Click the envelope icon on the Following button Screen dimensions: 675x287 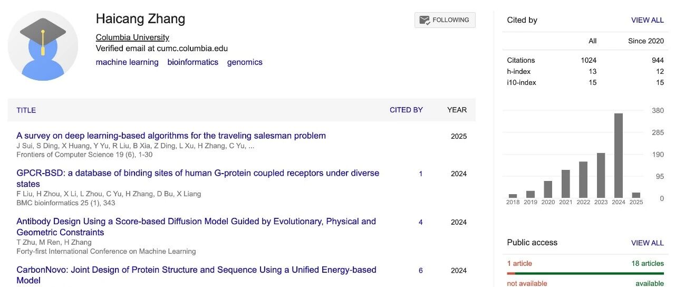424,20
